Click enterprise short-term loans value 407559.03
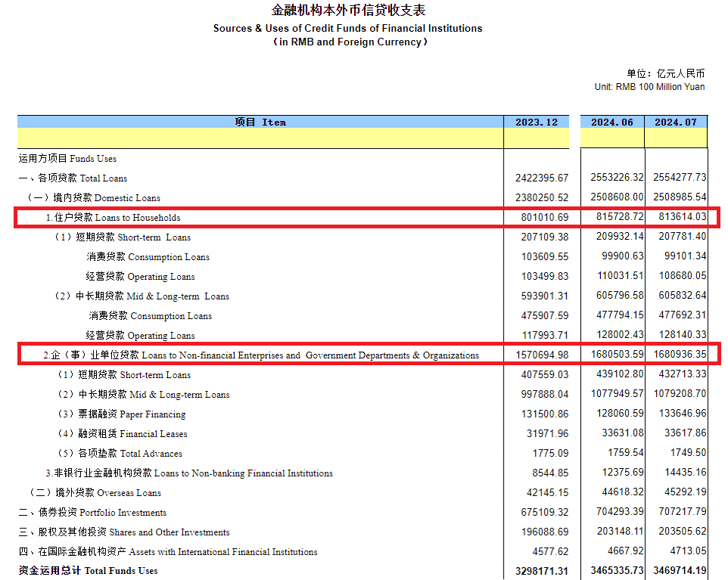 point(545,374)
